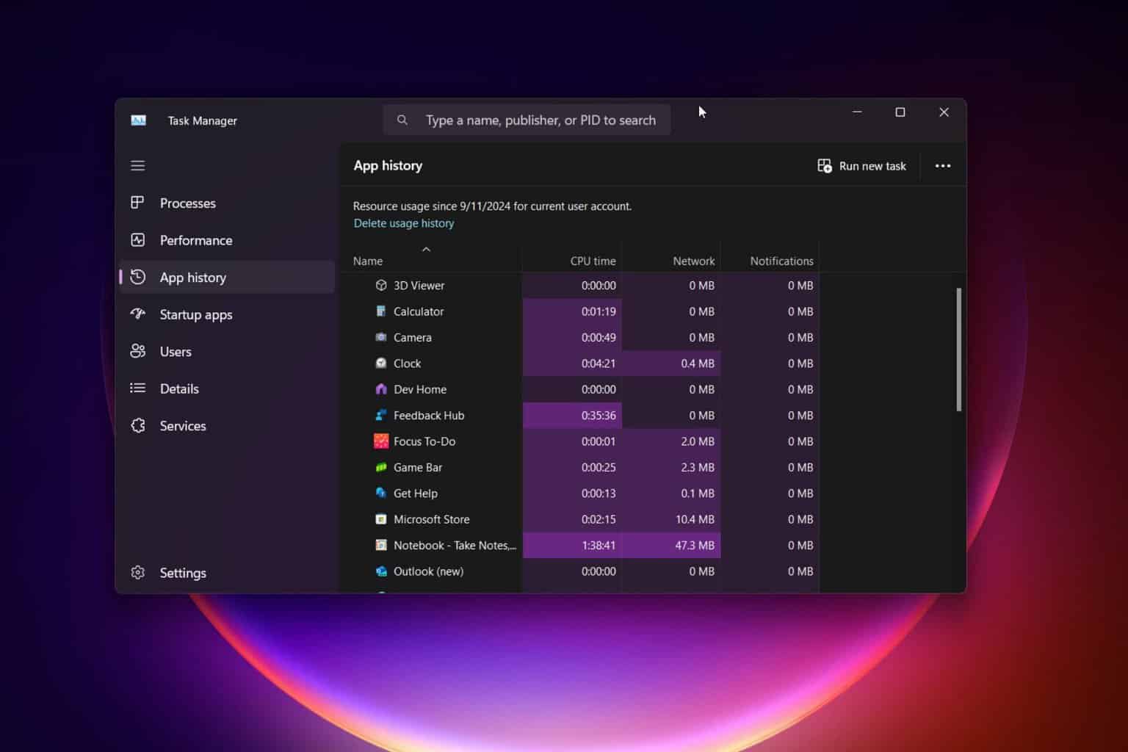Go to the Startup apps page
The image size is (1128, 752).
point(227,314)
